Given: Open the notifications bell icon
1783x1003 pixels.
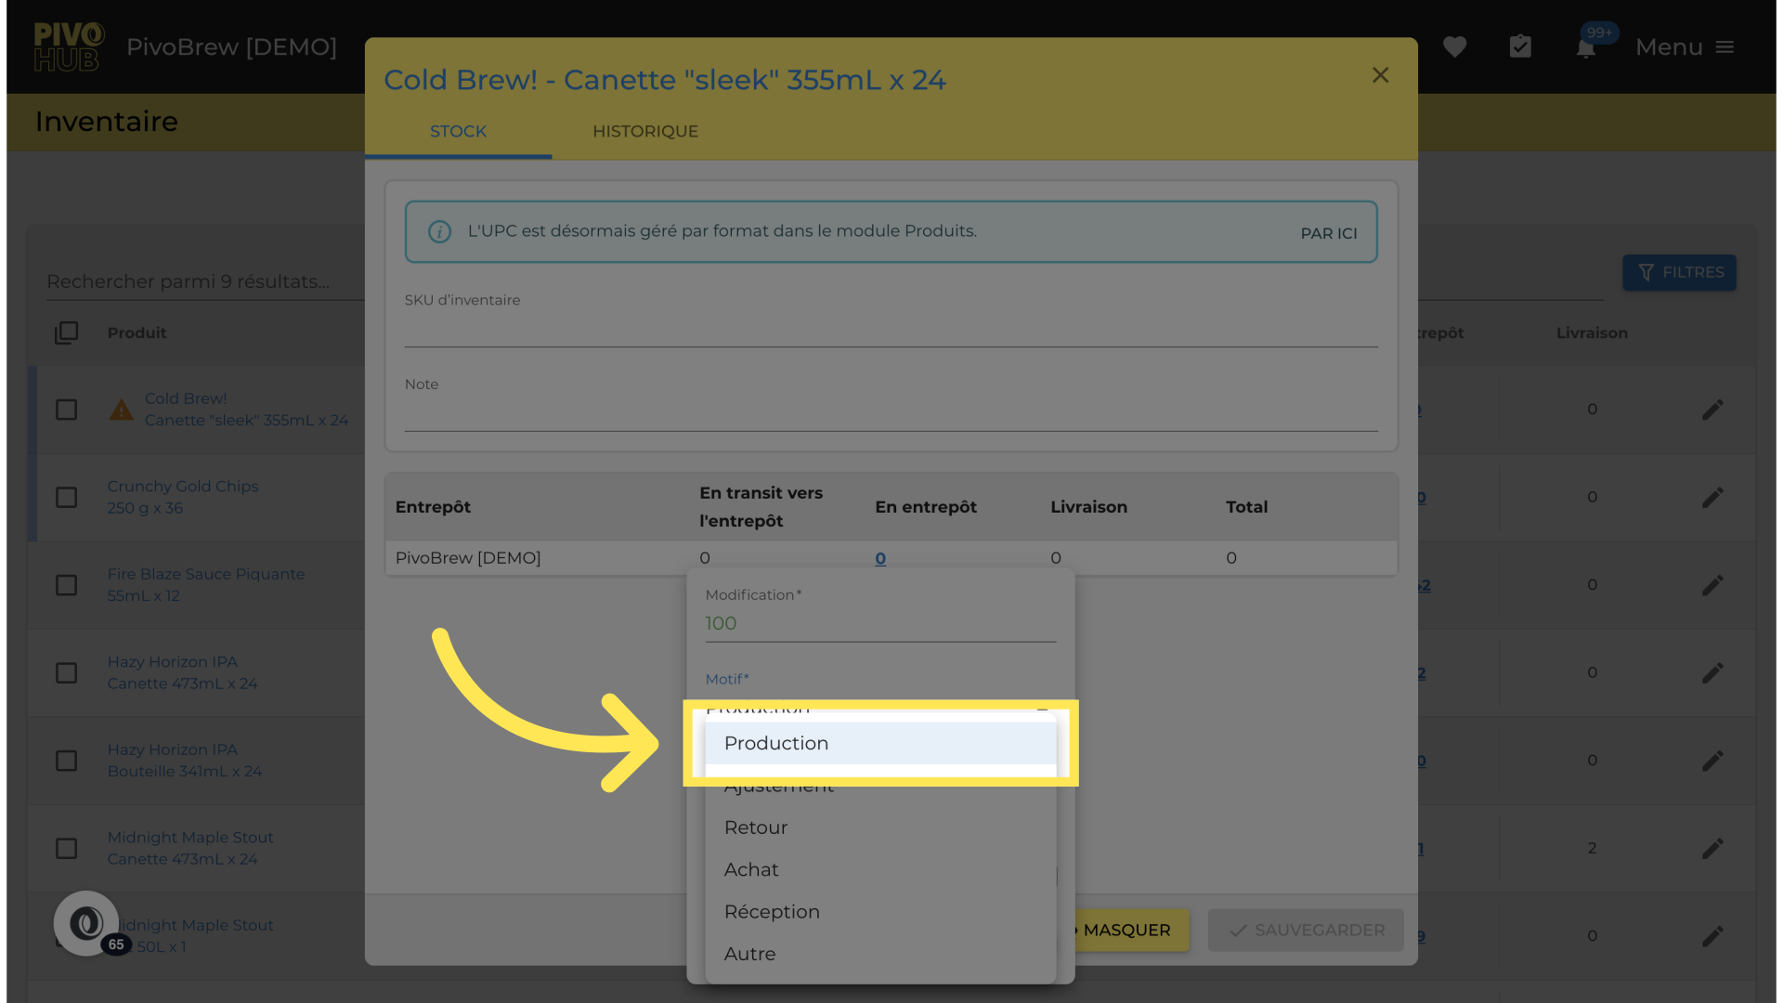Looking at the screenshot, I should point(1585,48).
